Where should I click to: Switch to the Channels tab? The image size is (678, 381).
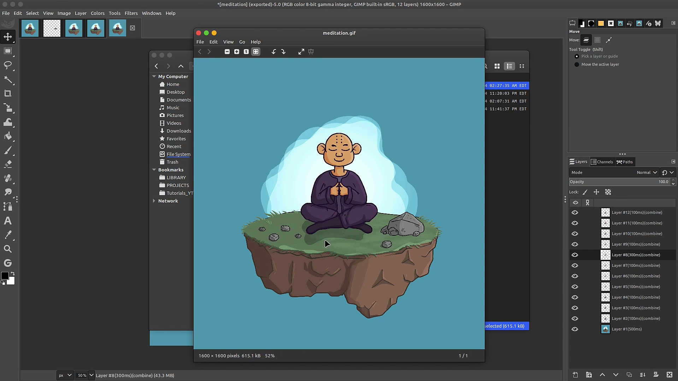pos(602,162)
